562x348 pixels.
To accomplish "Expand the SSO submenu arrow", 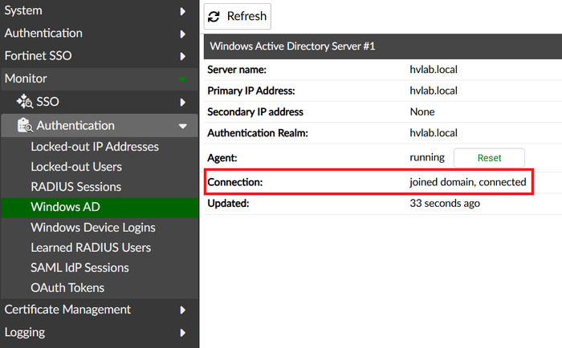I will (183, 102).
